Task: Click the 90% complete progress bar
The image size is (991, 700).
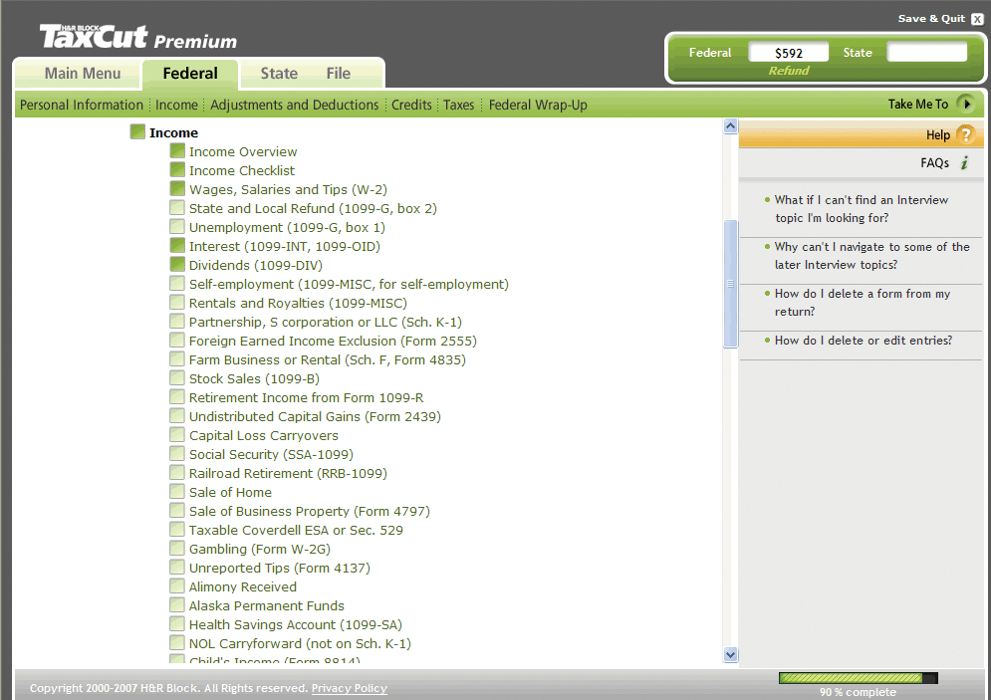Action: [858, 678]
